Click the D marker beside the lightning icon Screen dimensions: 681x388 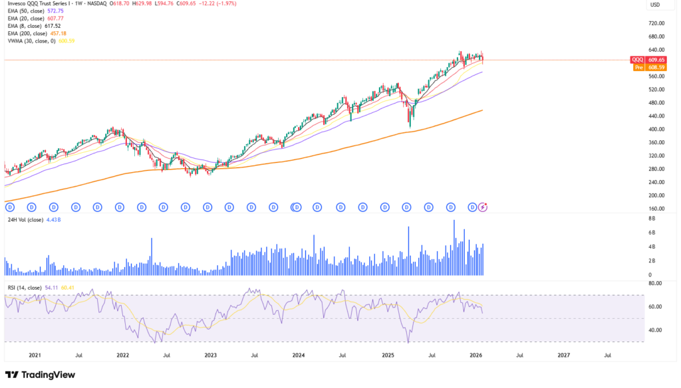tap(472, 207)
